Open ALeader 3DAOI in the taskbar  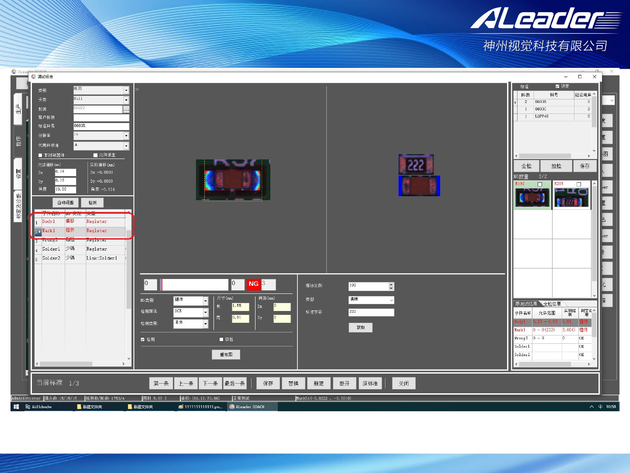tap(252, 407)
